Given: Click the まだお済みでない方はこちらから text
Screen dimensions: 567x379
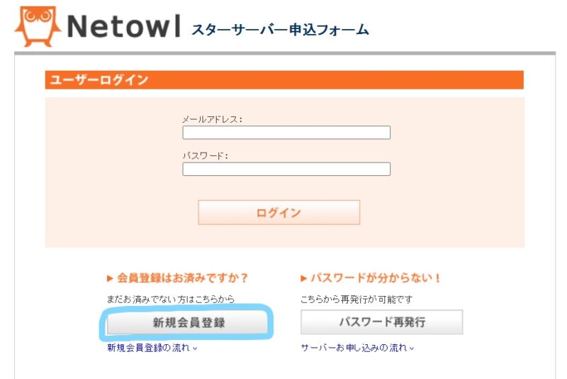Looking at the screenshot, I should click(x=171, y=300).
